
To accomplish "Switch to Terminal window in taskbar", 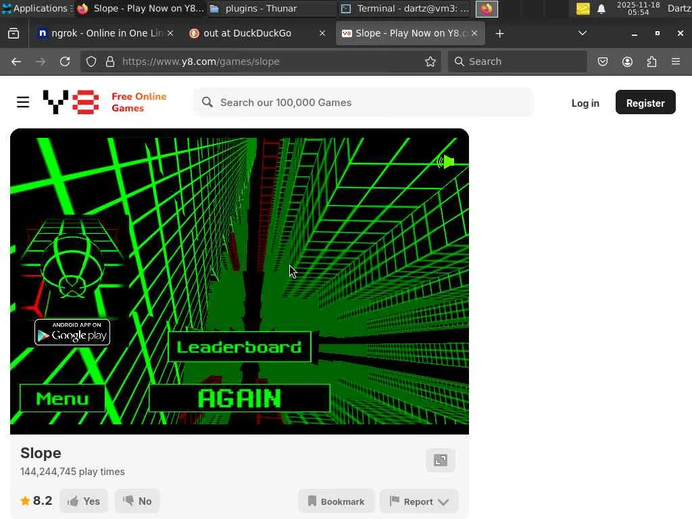I will click(405, 8).
